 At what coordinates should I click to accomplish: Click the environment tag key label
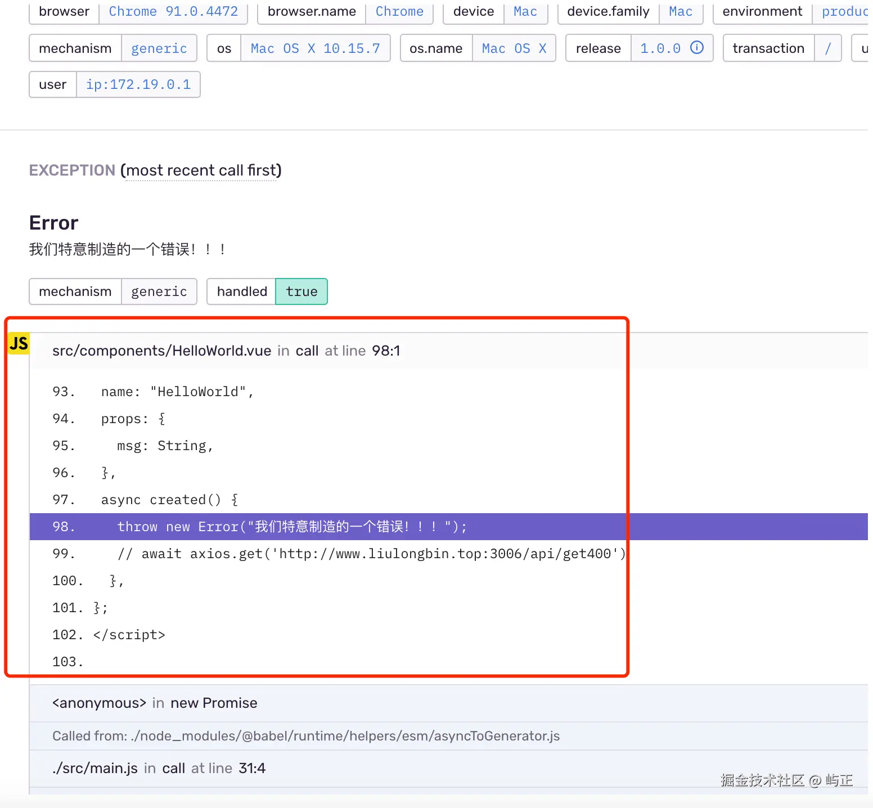coord(762,11)
